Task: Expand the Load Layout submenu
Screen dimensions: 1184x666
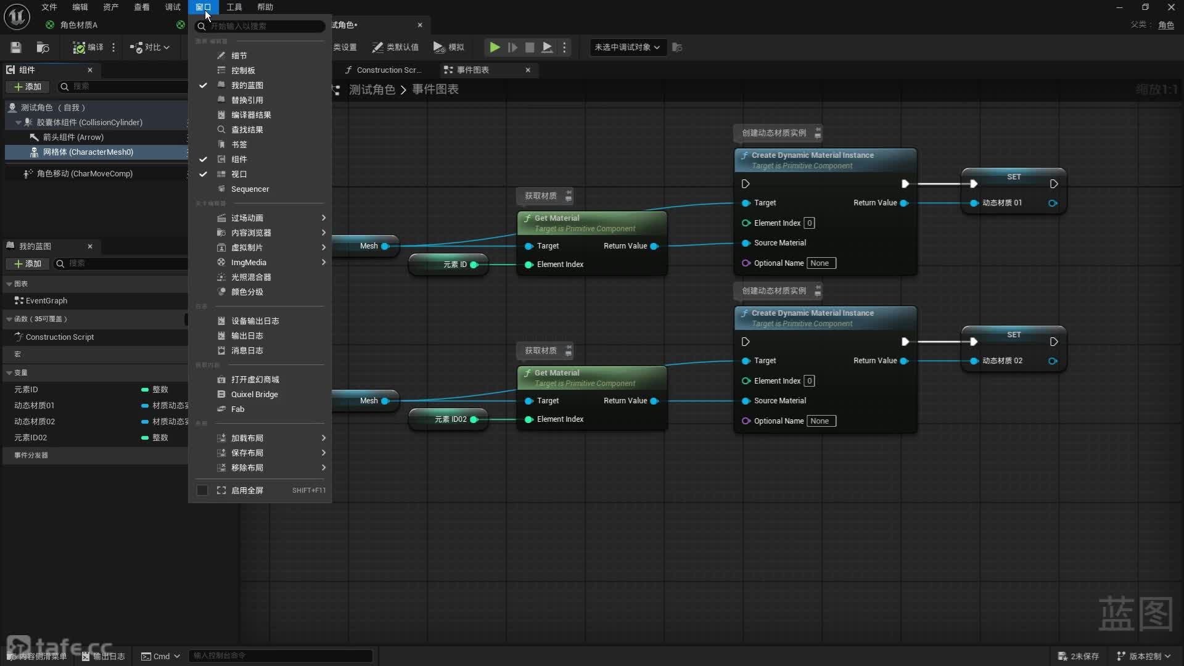Action: pyautogui.click(x=247, y=438)
